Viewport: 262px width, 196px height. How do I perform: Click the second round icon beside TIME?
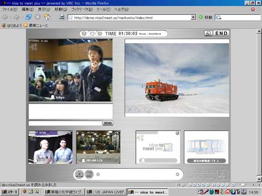coord(92,33)
